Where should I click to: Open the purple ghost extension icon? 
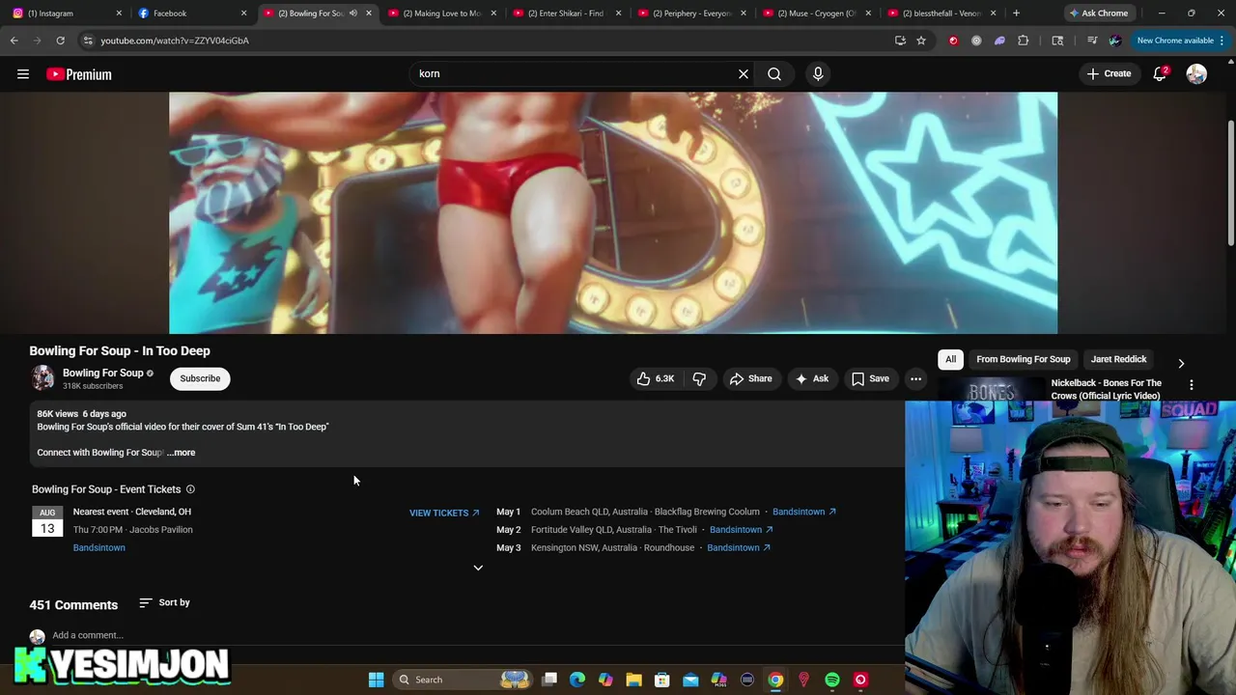pos(999,41)
